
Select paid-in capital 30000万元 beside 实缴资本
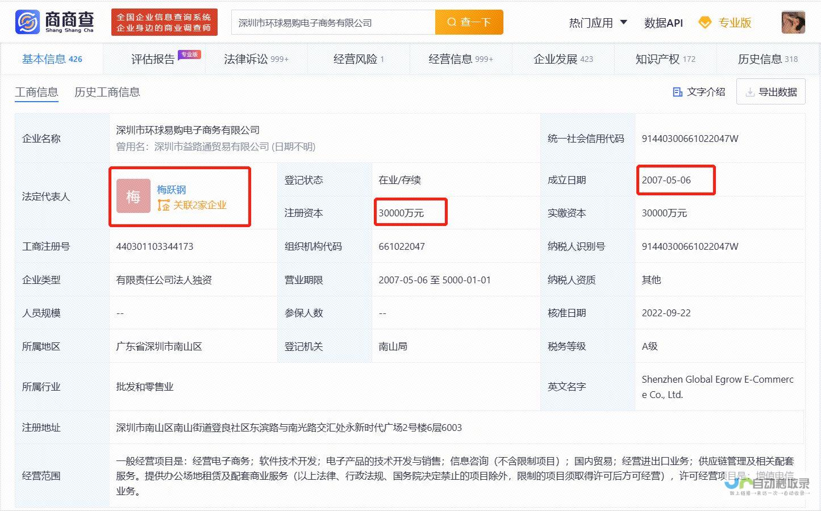[x=664, y=213]
